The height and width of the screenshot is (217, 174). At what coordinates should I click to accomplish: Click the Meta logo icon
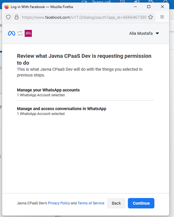point(12,33)
